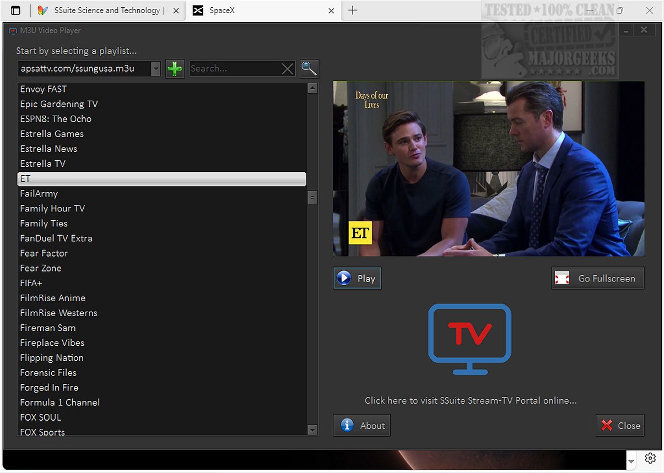
Task: Select Fear Factor channel
Action: click(162, 253)
